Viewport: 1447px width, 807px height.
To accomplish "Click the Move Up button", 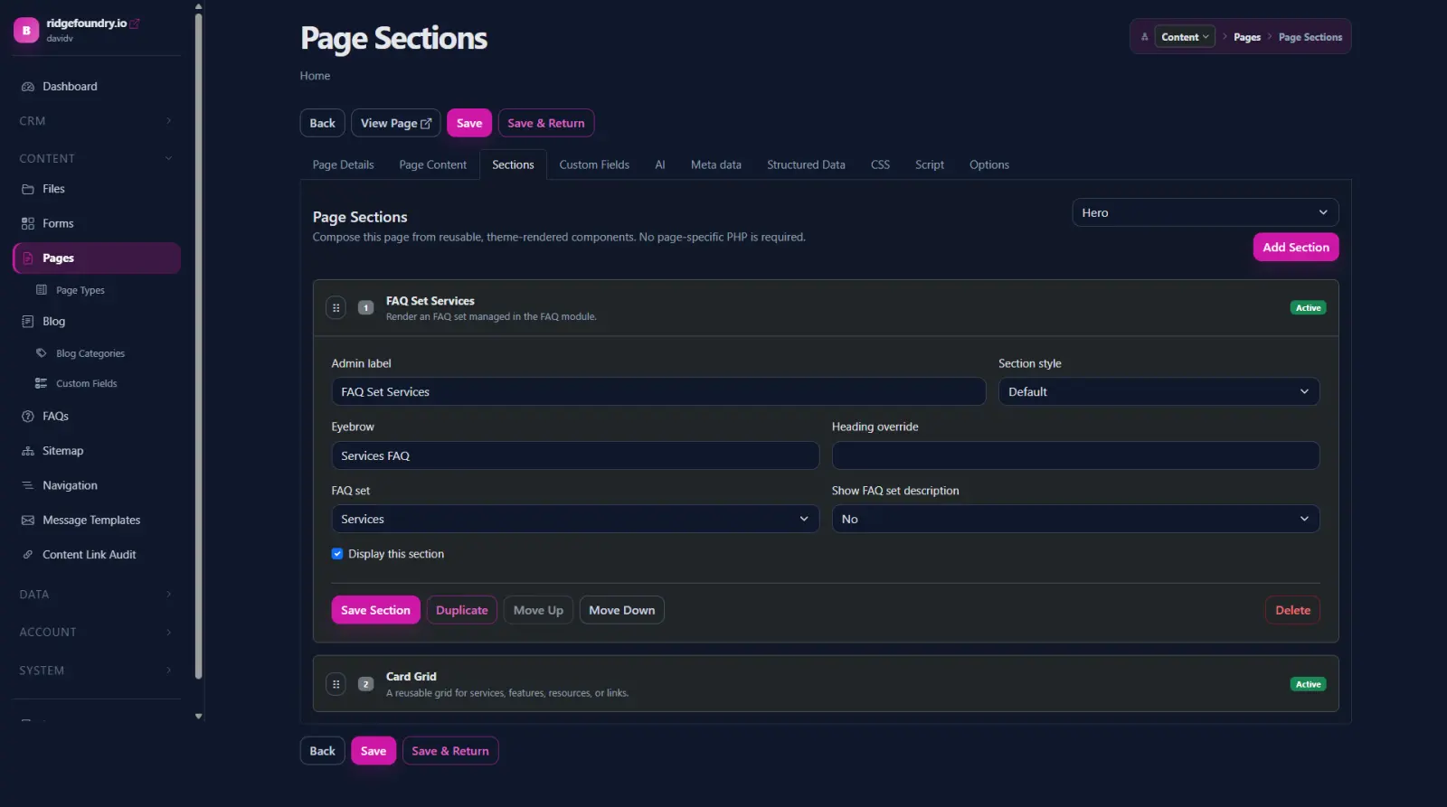I will [538, 610].
